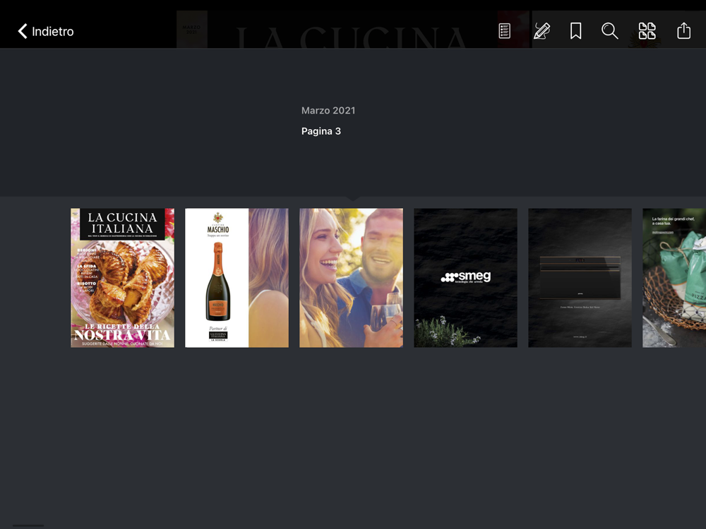This screenshot has width=706, height=529.
Task: Bookmark this page with the bookmark icon
Action: 575,31
